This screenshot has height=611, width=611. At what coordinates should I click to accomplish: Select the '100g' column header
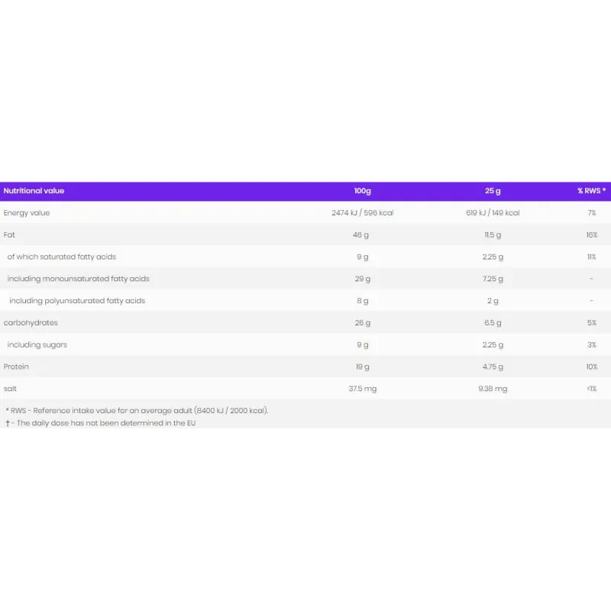[x=362, y=191]
